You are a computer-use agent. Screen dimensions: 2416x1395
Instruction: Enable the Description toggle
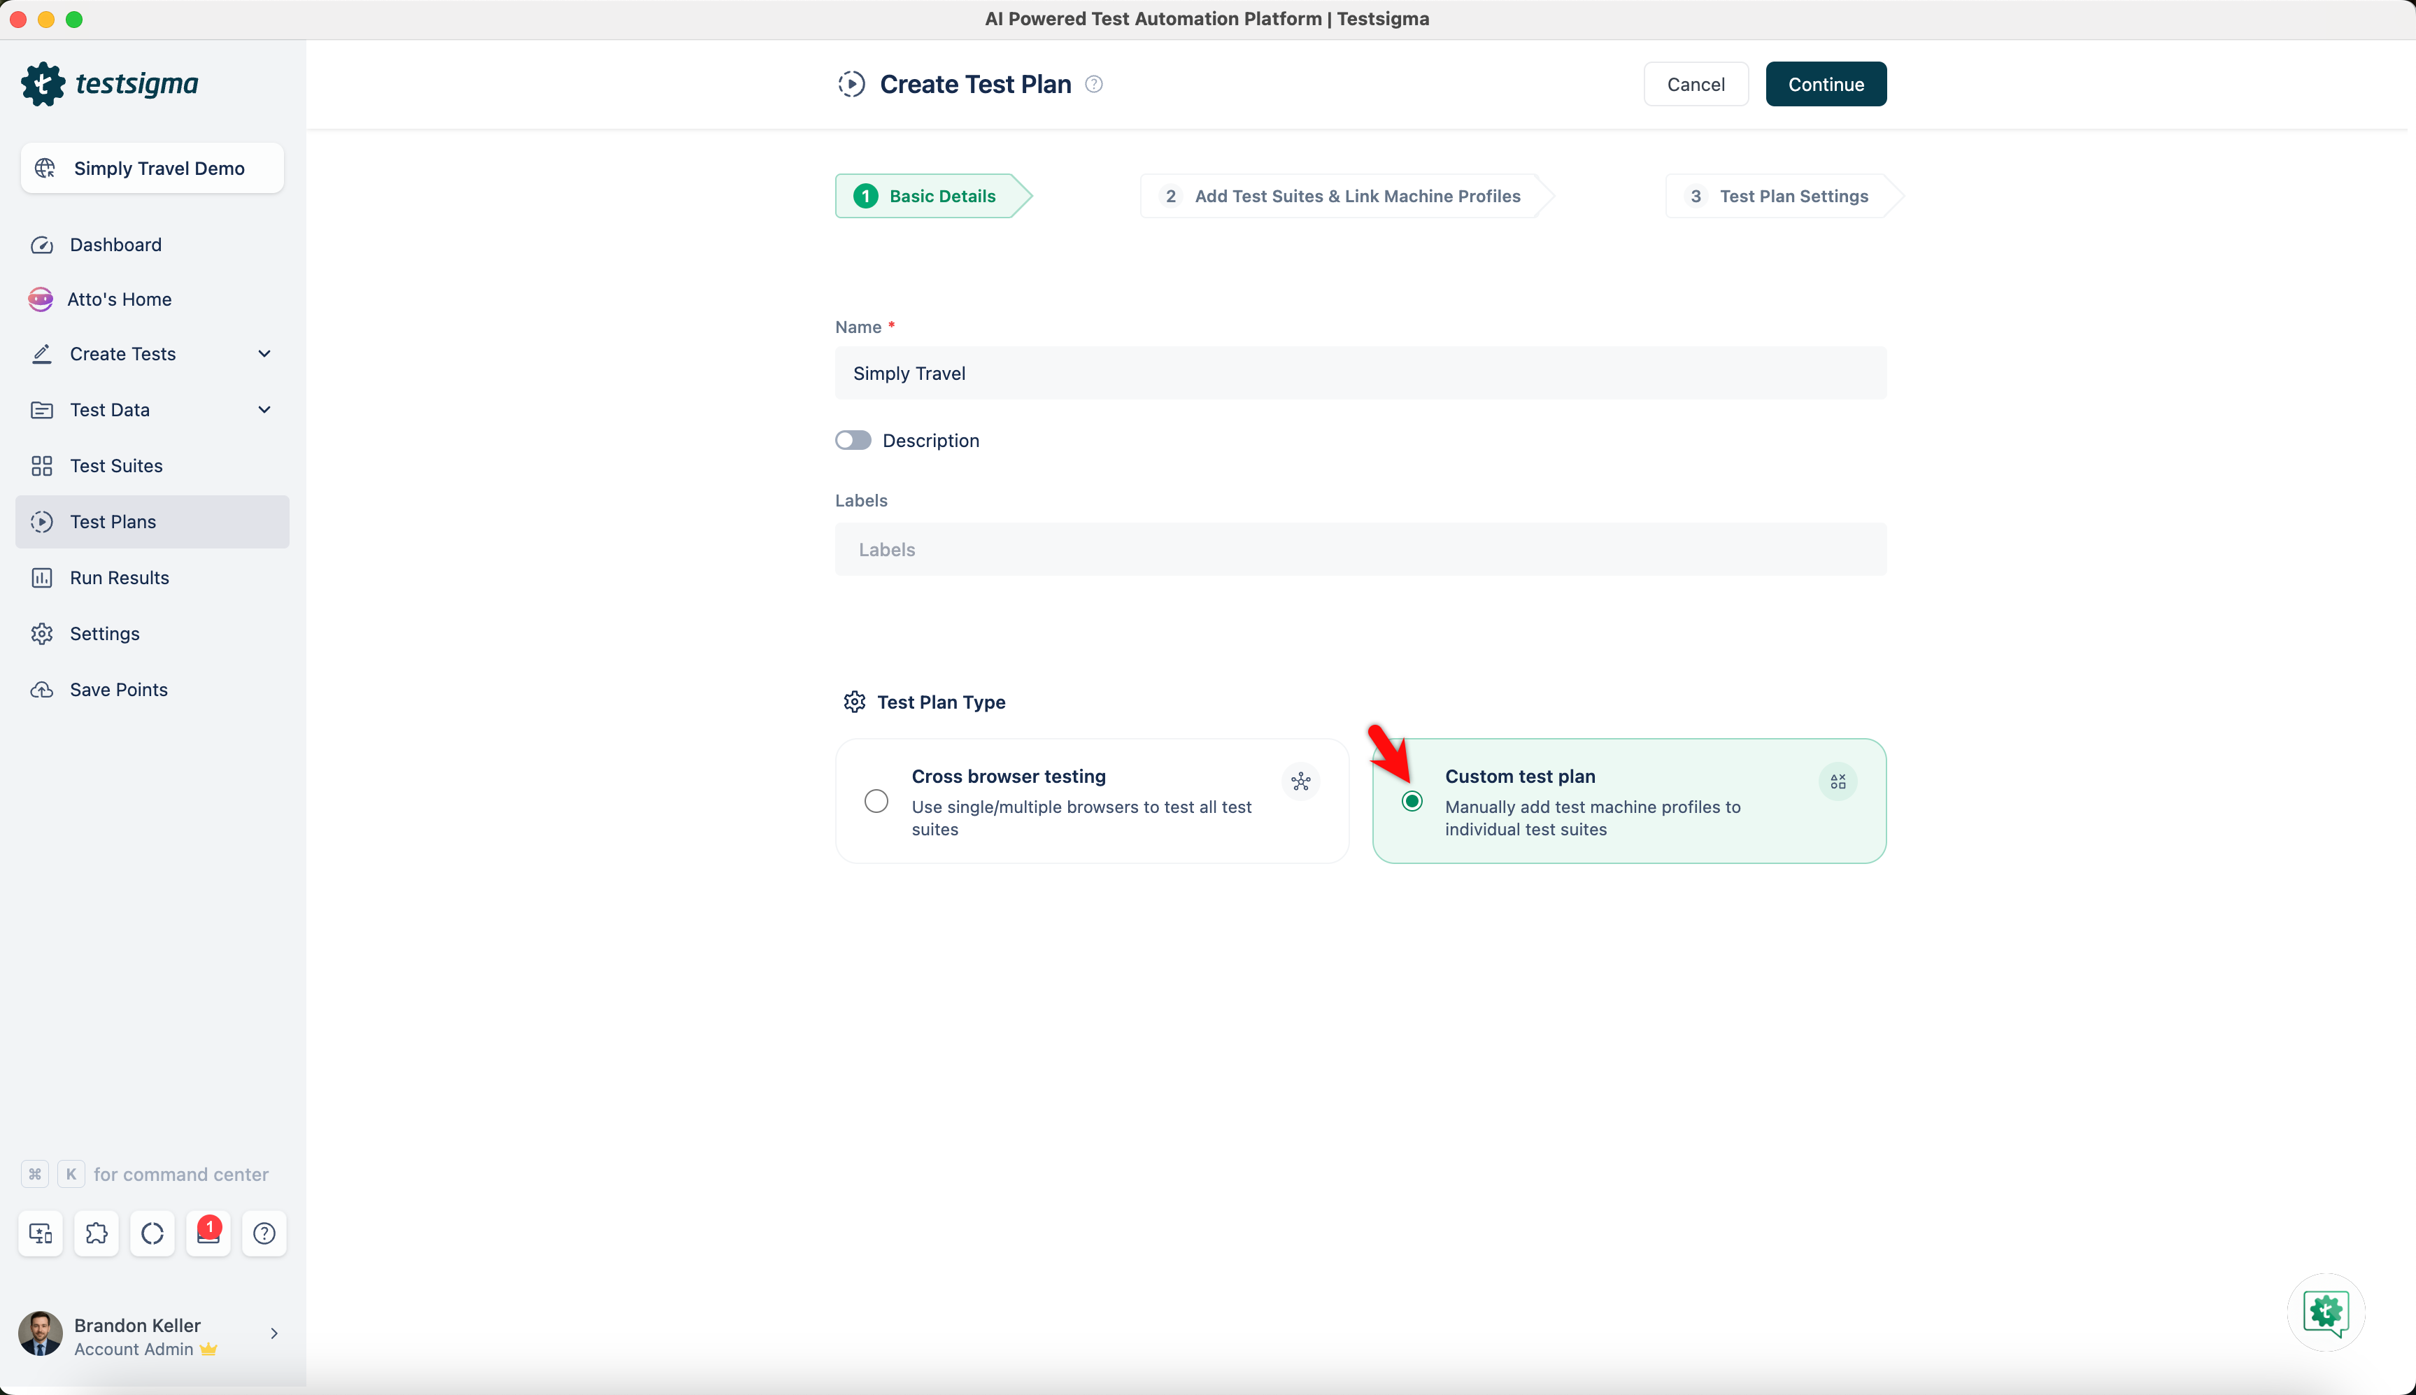(852, 440)
